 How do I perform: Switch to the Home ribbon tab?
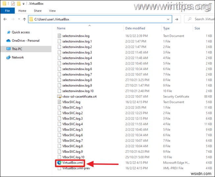22,11
